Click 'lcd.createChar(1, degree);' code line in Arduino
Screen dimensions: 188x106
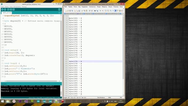[20, 55]
